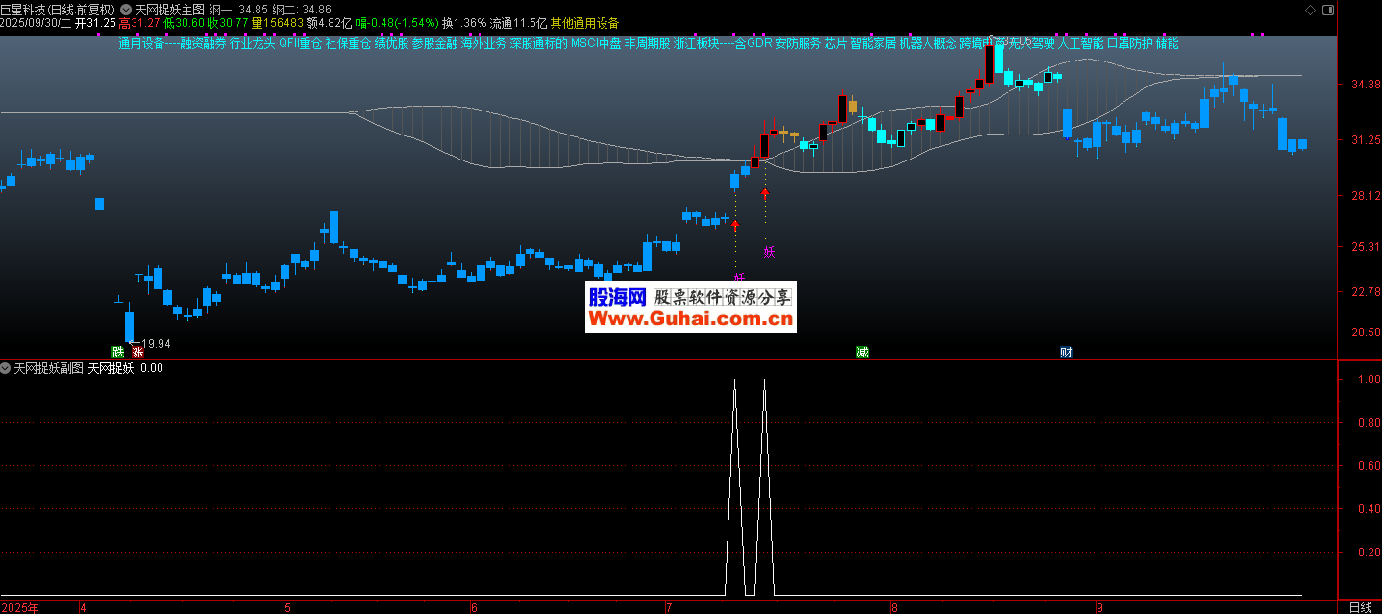Click the 日线 period button
The height and width of the screenshot is (614, 1382).
click(x=1360, y=607)
